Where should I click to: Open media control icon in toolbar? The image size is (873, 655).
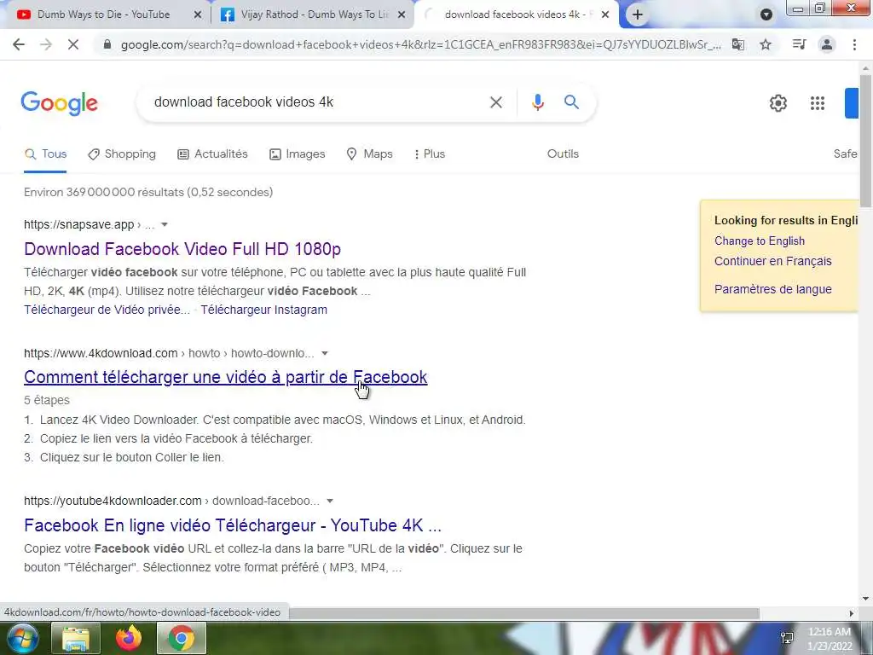point(799,44)
